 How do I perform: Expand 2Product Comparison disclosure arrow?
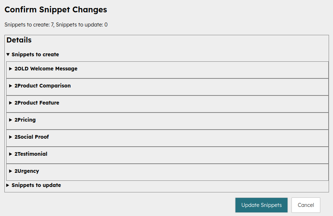[x=11, y=86]
